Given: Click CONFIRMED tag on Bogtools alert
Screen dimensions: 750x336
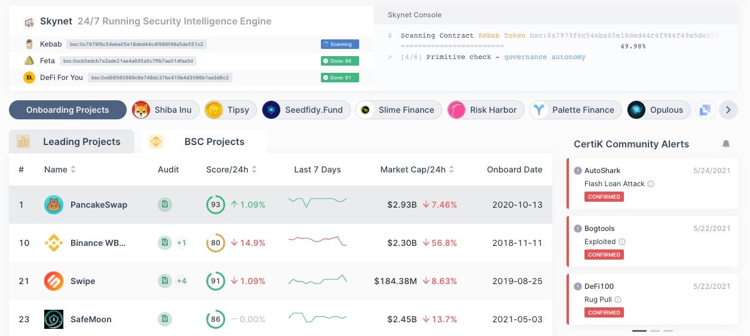Looking at the screenshot, I should pyautogui.click(x=604, y=254).
